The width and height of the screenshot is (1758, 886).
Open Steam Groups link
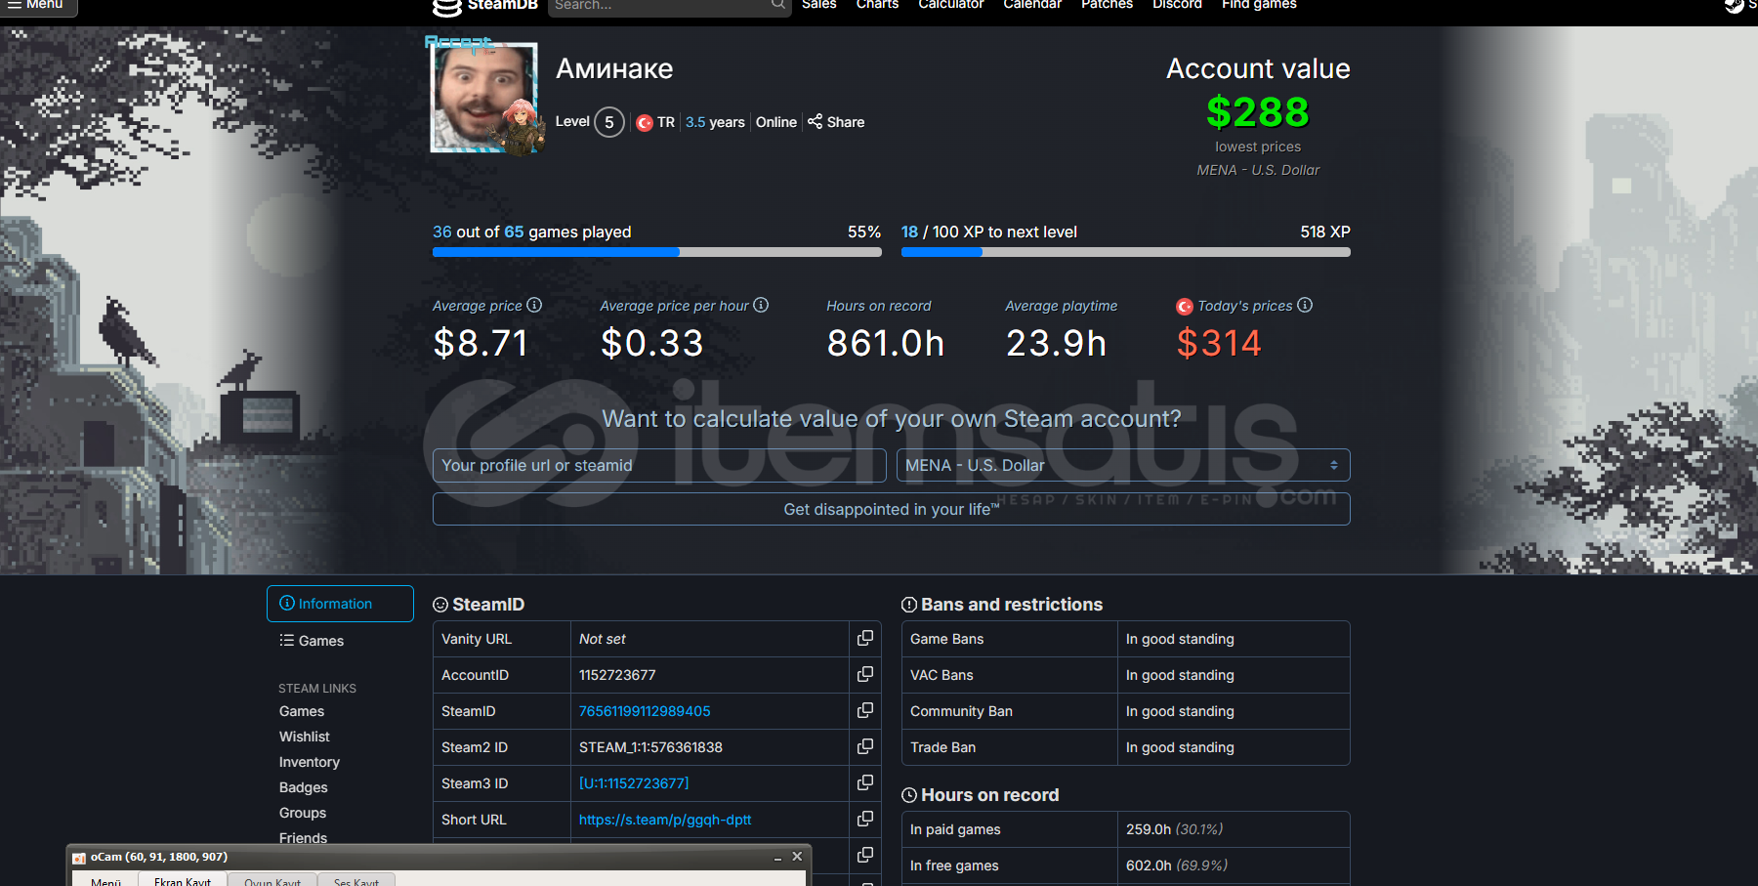pyautogui.click(x=303, y=813)
